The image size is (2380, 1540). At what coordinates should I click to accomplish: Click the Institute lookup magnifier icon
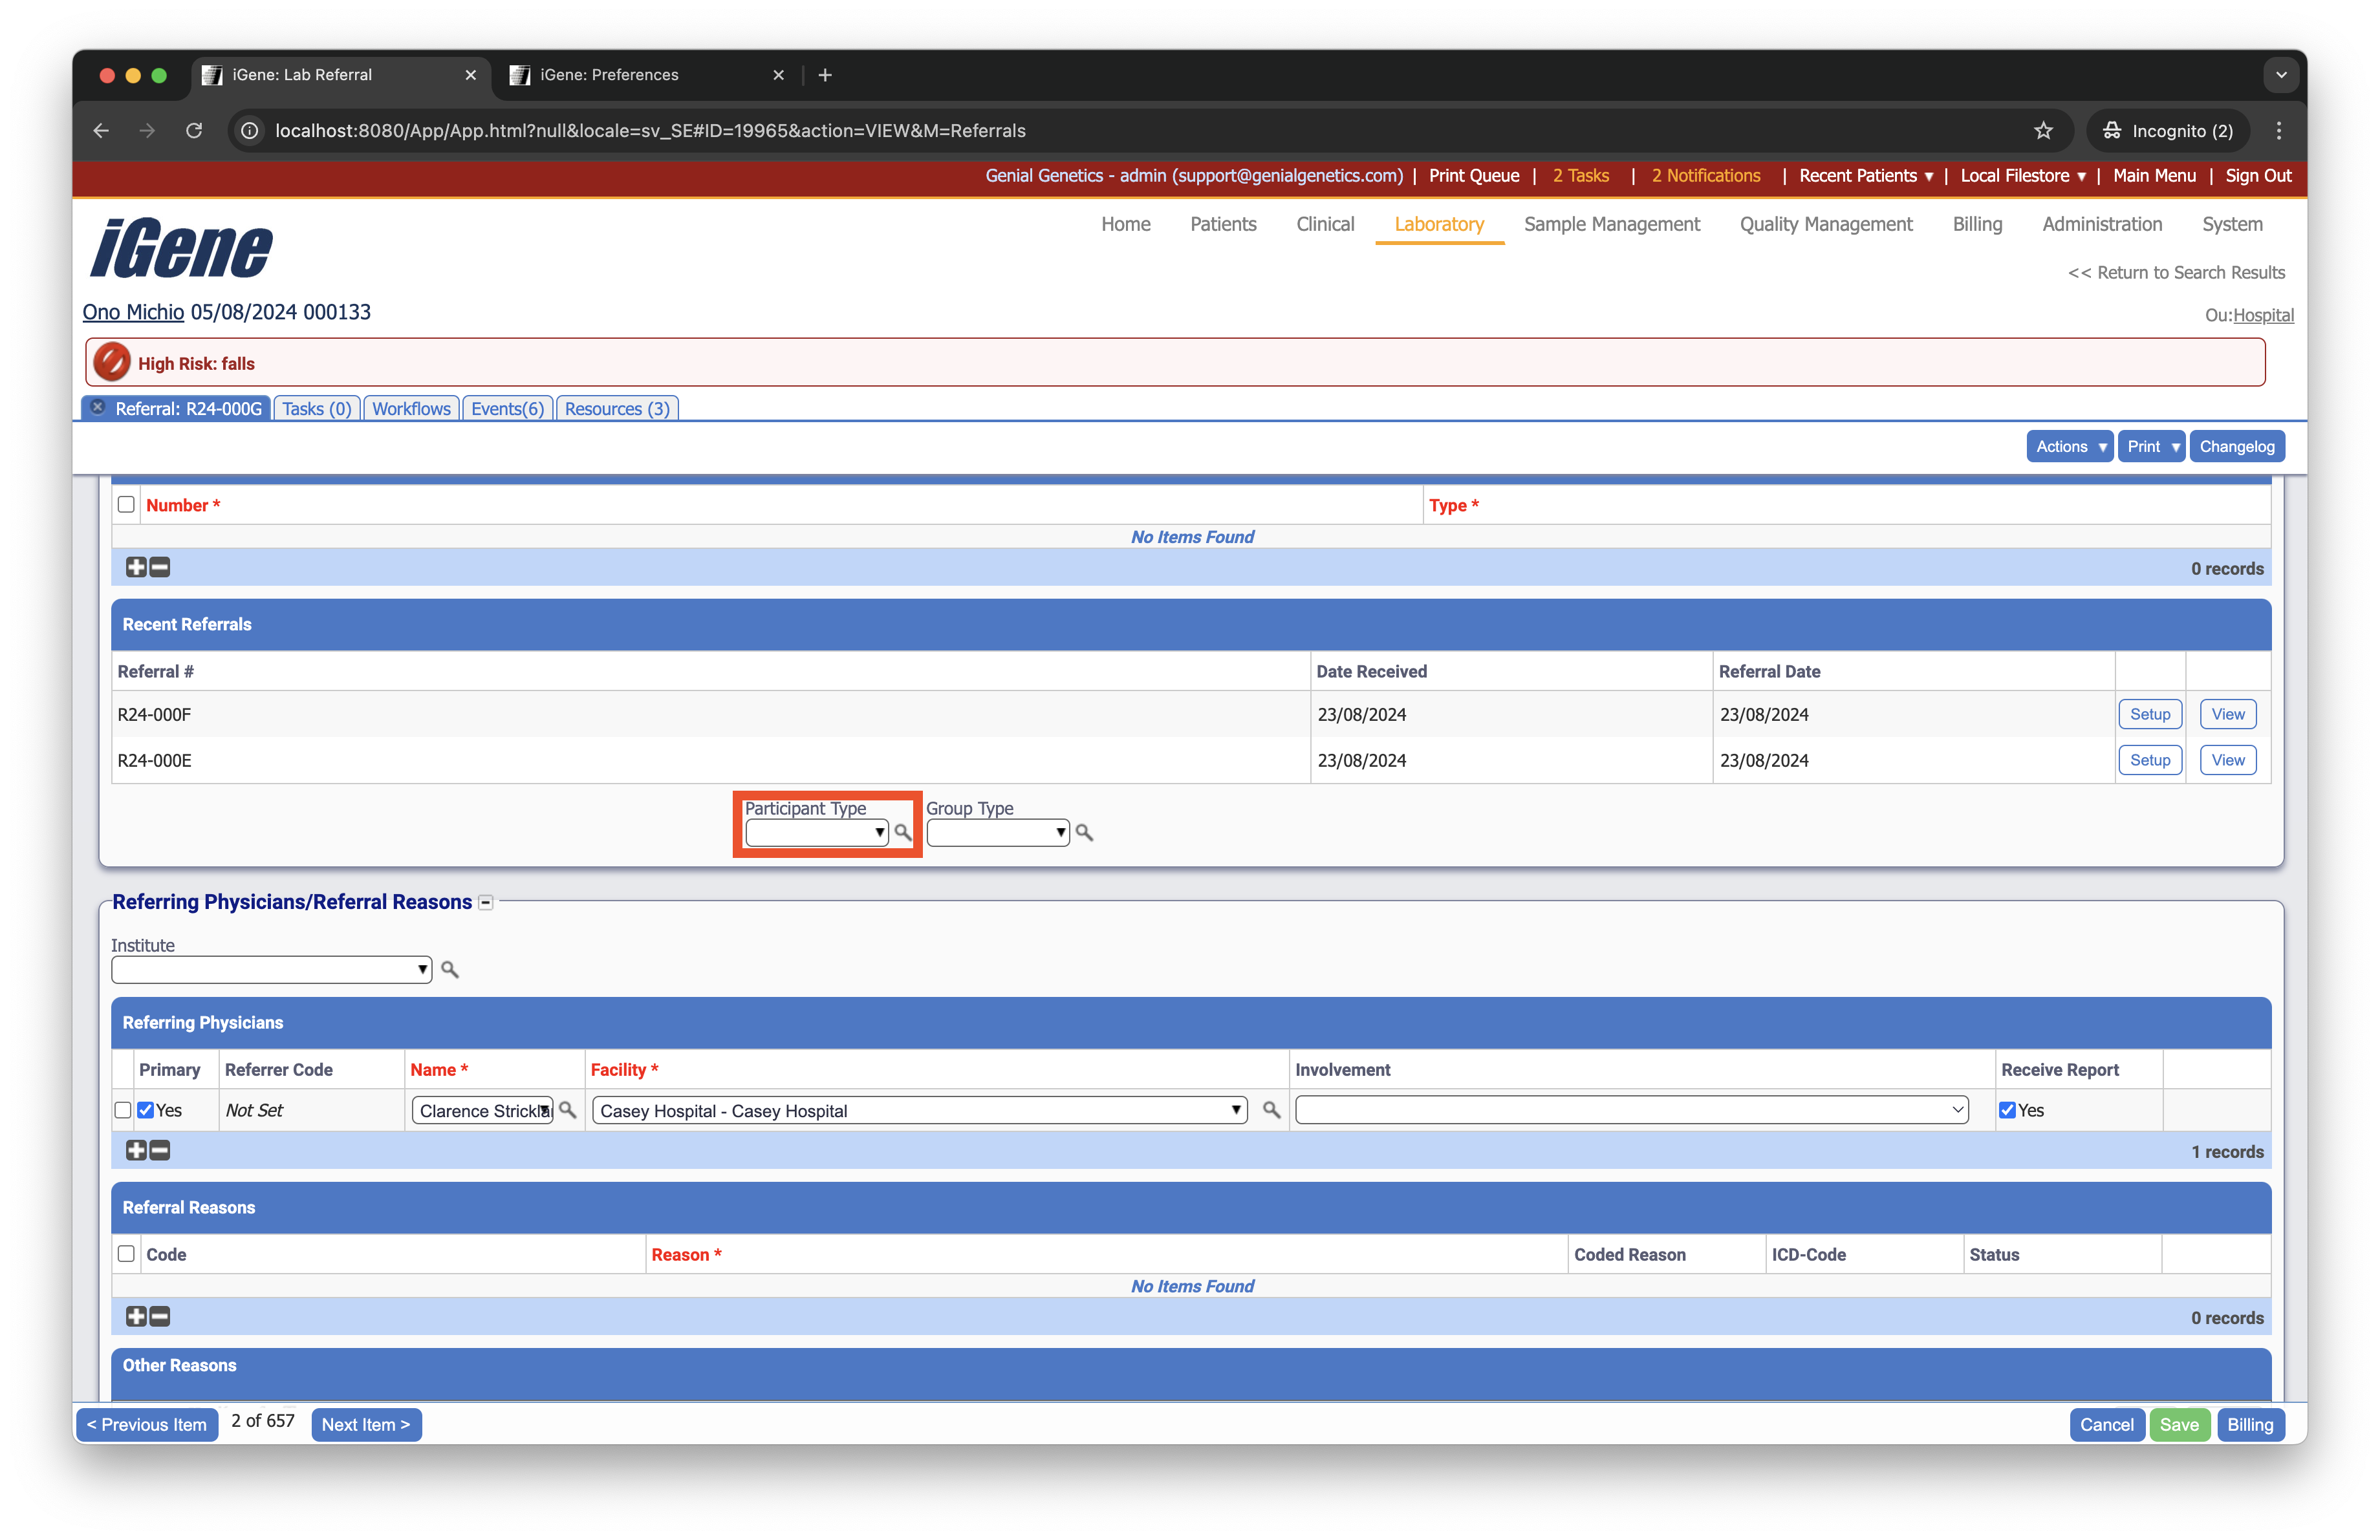coord(450,968)
